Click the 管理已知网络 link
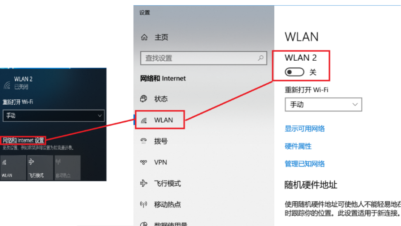This screenshot has height=226, width=401. coord(305,164)
